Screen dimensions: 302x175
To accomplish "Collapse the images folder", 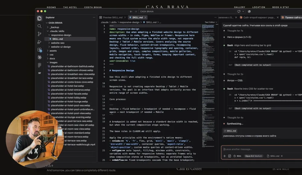I will (x=48, y=62).
